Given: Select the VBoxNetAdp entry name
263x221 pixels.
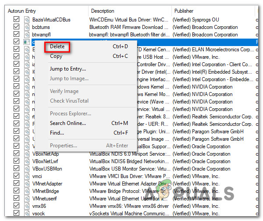Looking at the screenshot, I should 46,154.
